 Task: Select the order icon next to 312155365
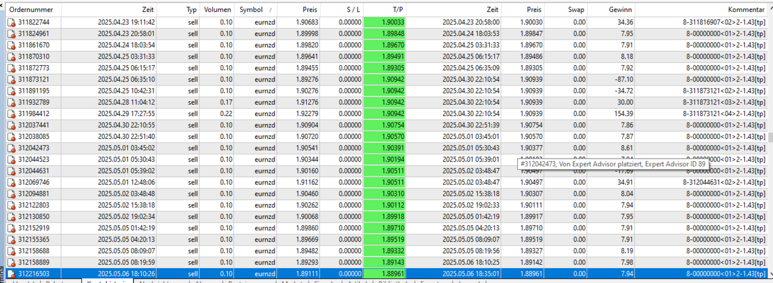click(11, 239)
